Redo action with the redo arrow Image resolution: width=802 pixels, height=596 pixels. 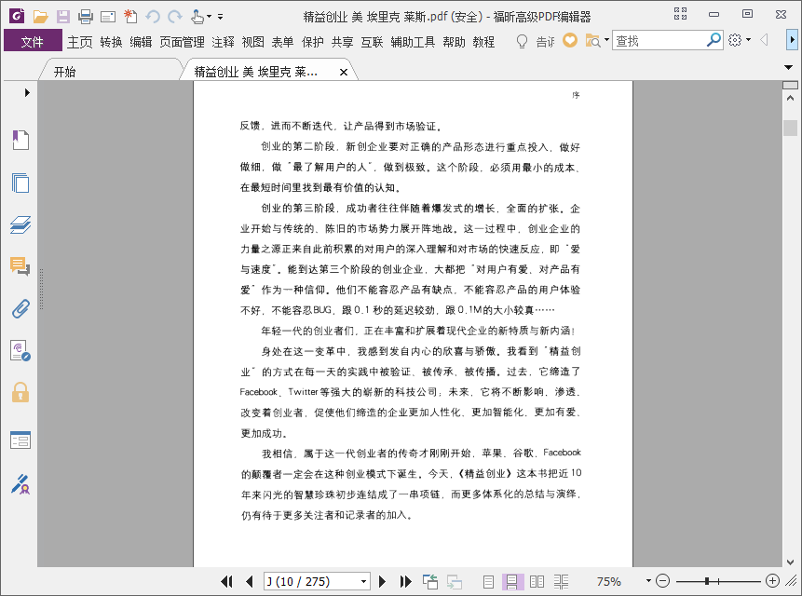(175, 17)
